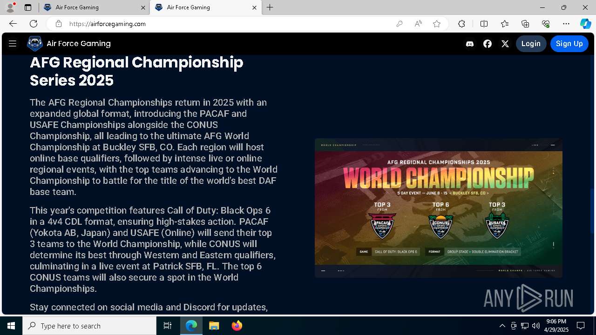This screenshot has height=335, width=596.
Task: Open the network status icon
Action: click(x=525, y=326)
